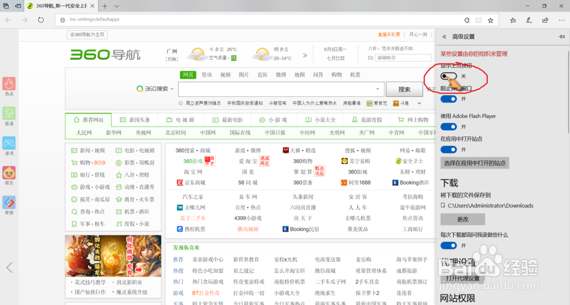Click the browser forward arrow
This screenshot has width=570, height=305.
[x=25, y=20]
